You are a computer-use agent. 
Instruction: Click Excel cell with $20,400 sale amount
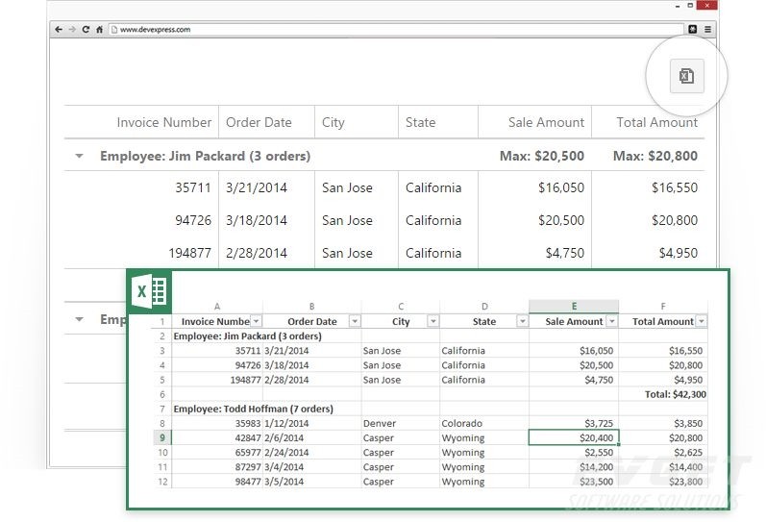[574, 438]
